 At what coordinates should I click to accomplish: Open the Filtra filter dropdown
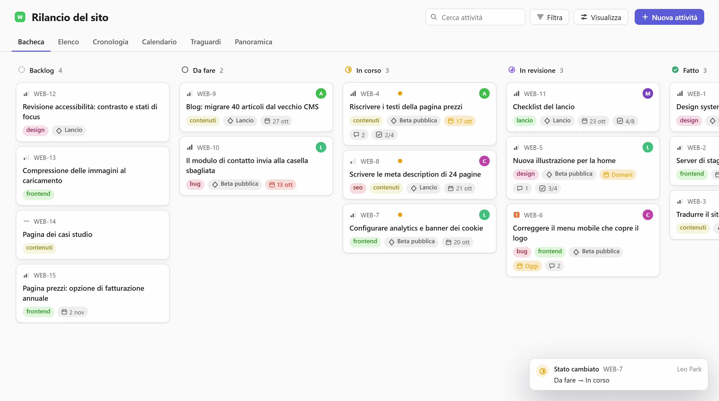tap(549, 17)
